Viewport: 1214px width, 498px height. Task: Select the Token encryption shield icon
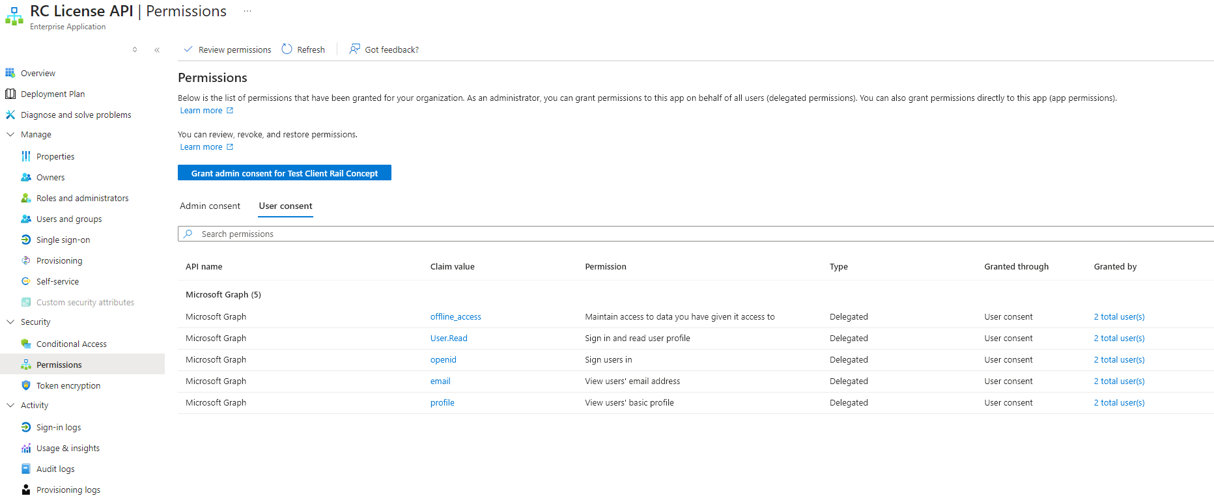coord(26,385)
